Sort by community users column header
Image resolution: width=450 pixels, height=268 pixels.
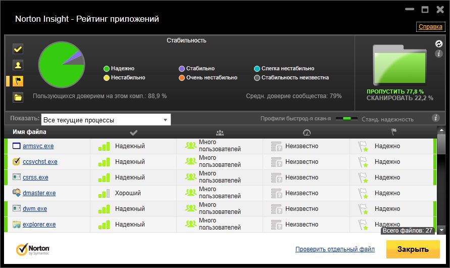(220, 132)
